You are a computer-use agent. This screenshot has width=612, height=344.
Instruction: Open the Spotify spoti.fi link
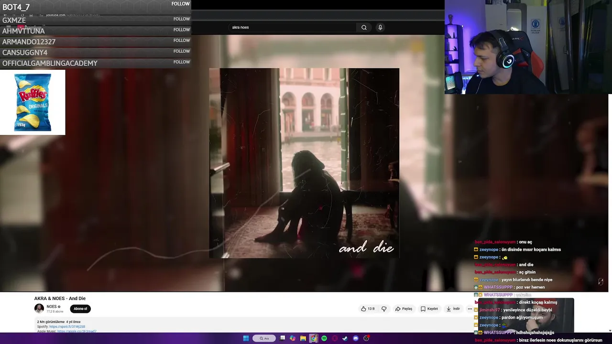[x=67, y=327]
